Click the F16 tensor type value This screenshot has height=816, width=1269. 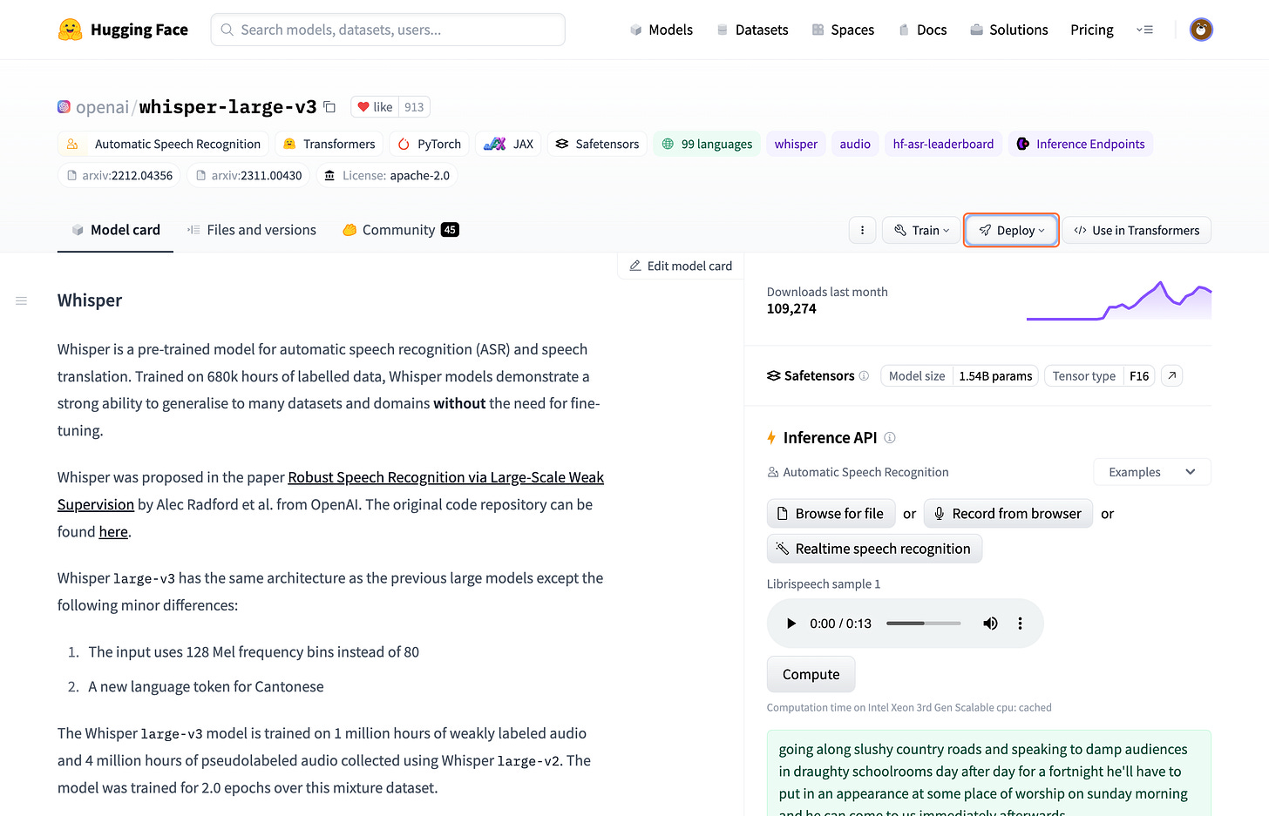click(1139, 376)
